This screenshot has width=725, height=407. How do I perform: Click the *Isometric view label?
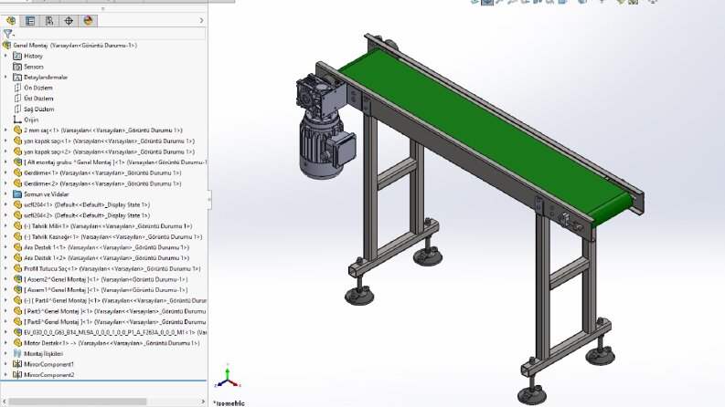[229, 403]
